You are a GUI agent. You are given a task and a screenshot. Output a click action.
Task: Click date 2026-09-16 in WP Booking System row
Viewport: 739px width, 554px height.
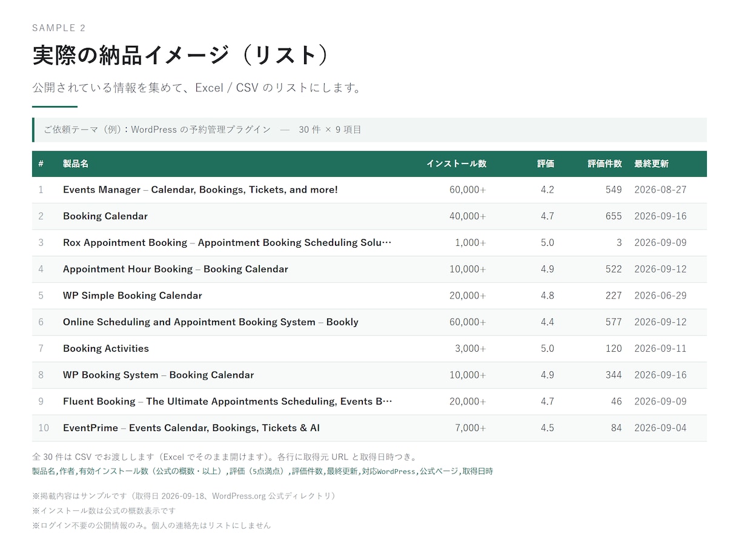(660, 375)
